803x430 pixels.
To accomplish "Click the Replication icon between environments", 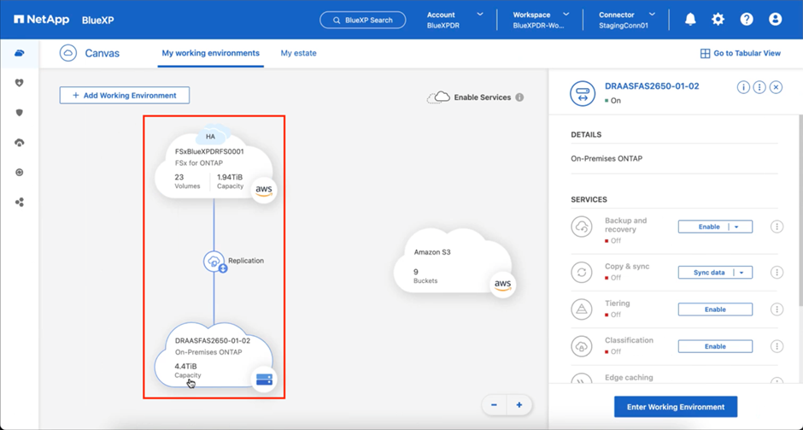I will 214,261.
